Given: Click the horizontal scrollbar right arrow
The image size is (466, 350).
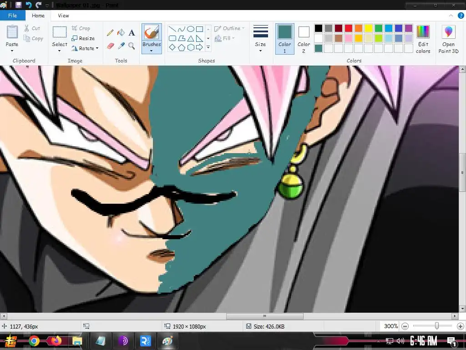Looking at the screenshot, I should [x=455, y=316].
